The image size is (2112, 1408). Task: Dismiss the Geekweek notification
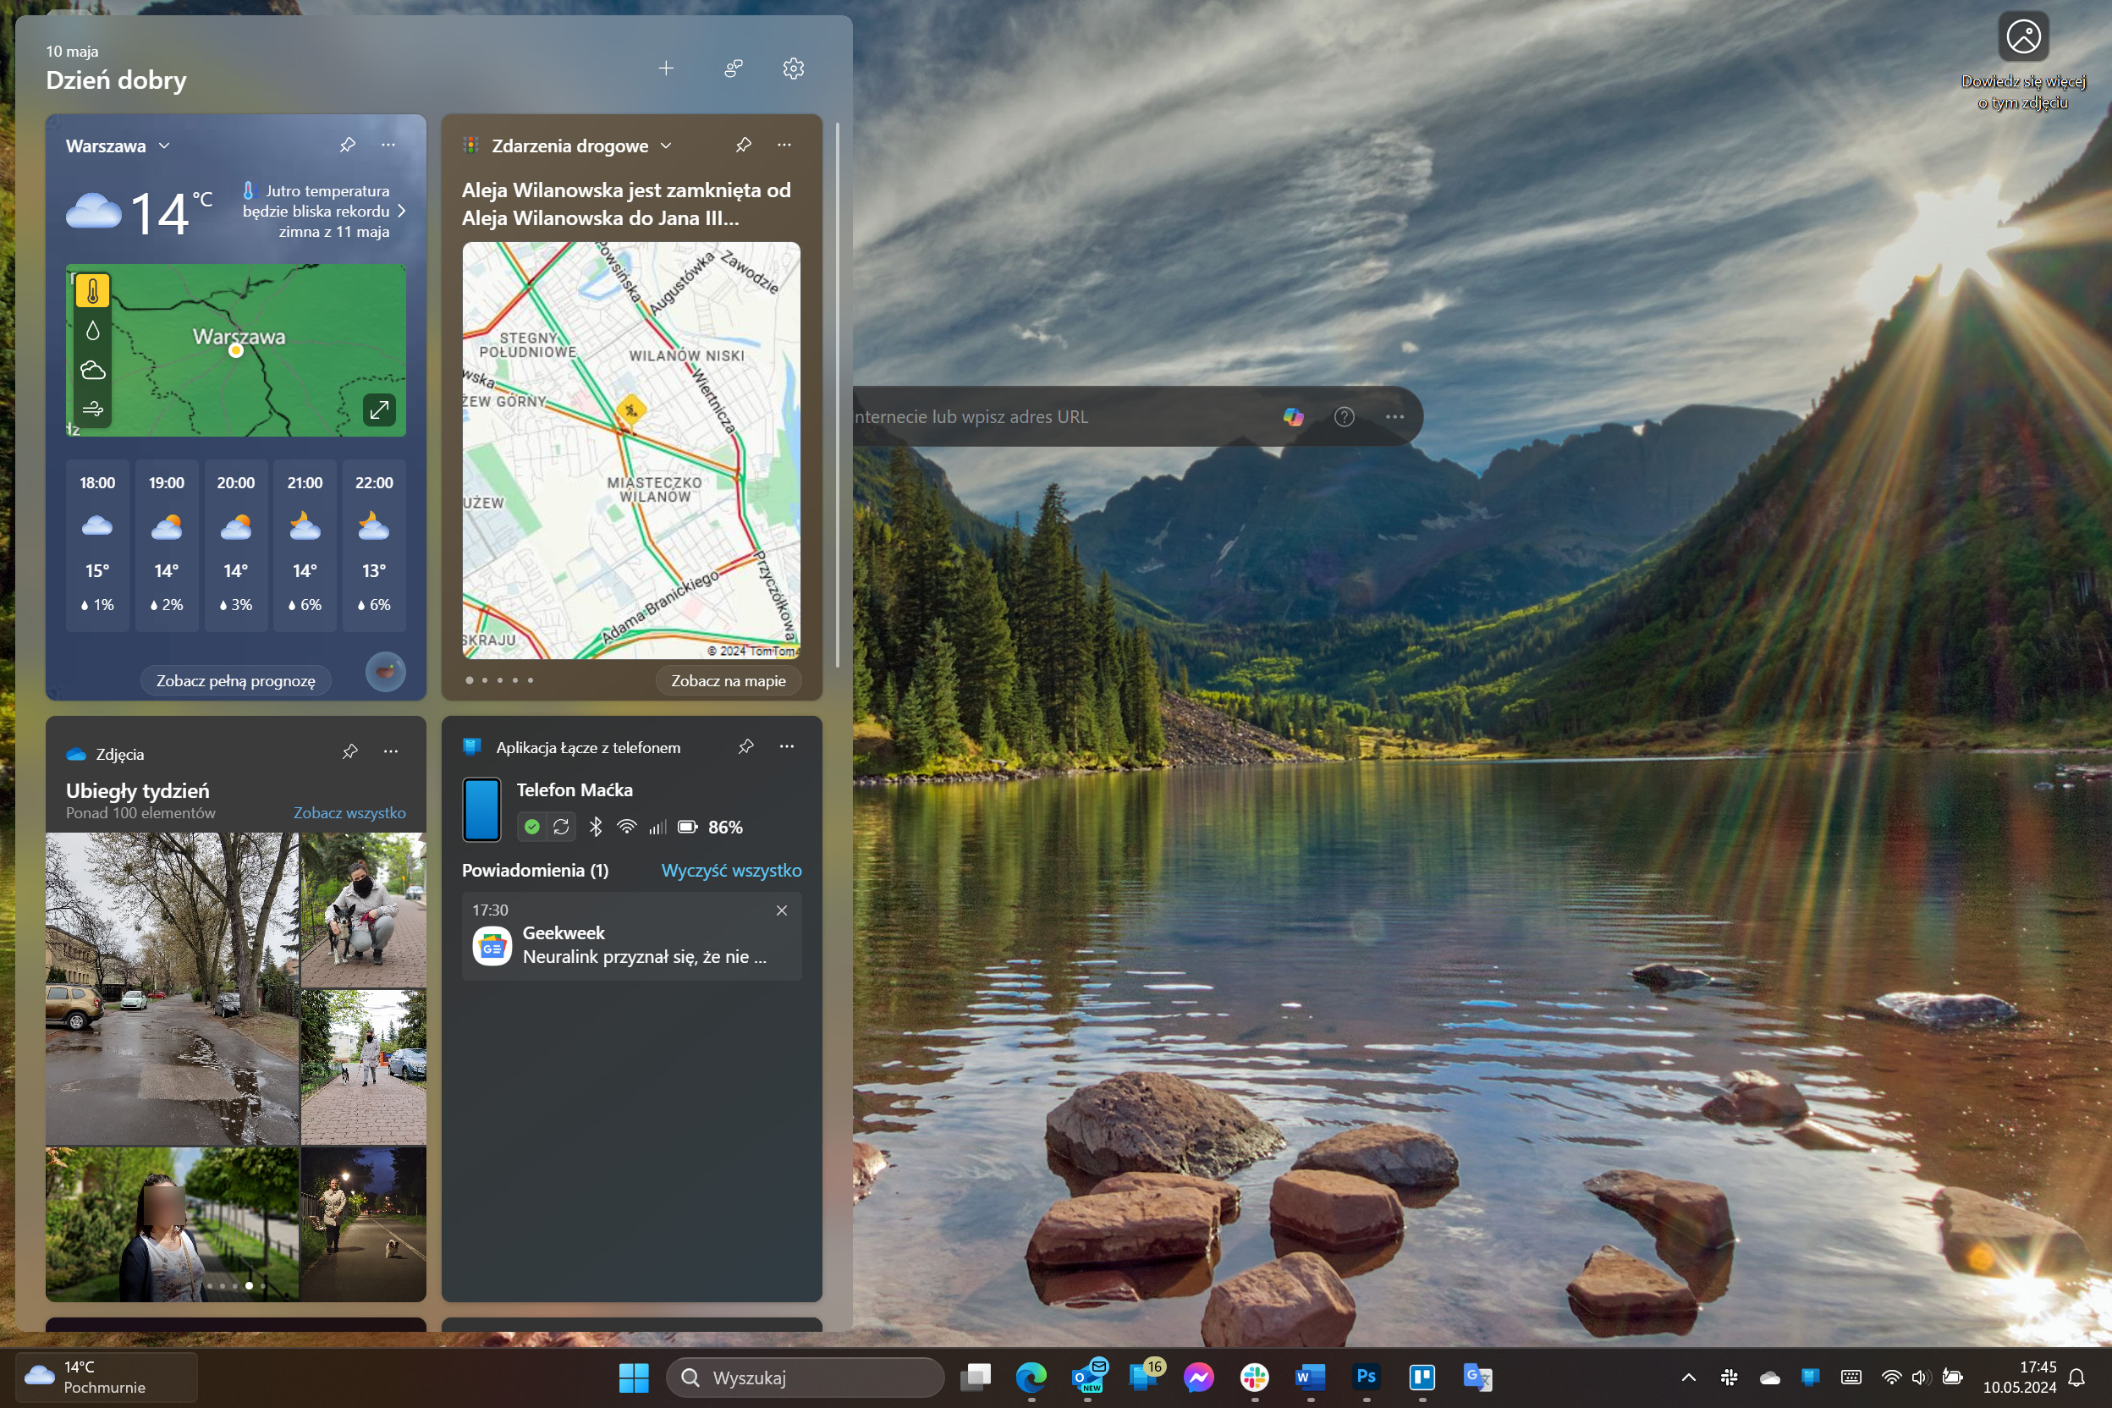(781, 910)
